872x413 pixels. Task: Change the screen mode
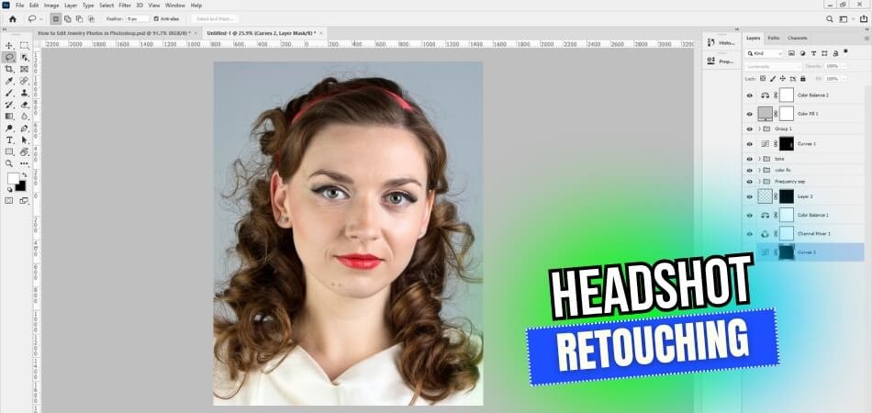click(x=25, y=201)
